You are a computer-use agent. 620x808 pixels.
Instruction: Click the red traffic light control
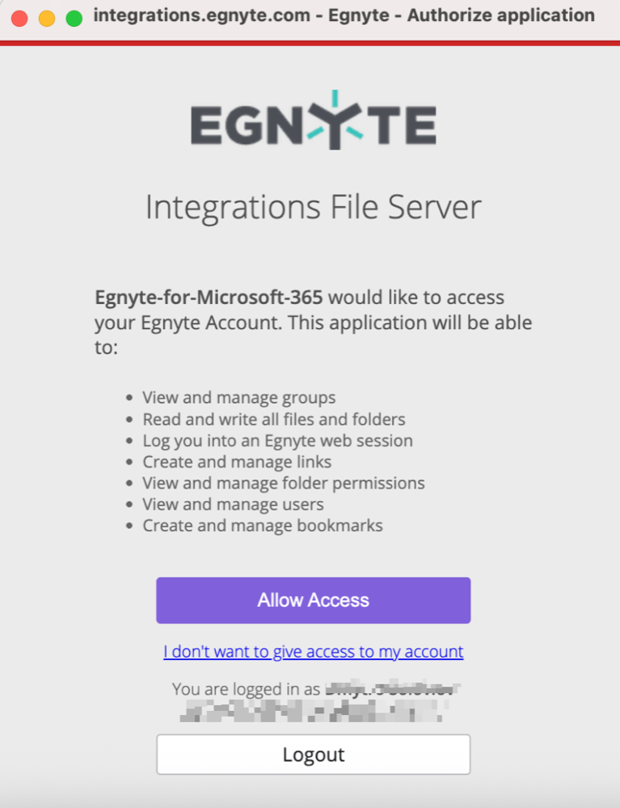[x=19, y=17]
